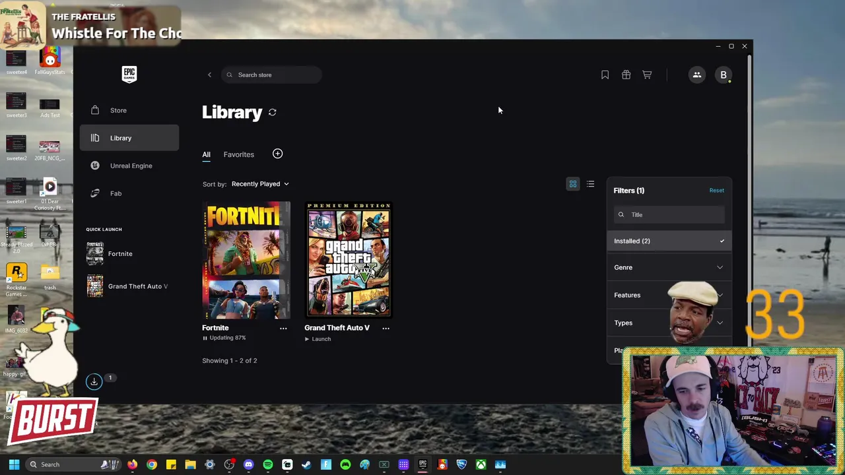Open the Windows Start menu

[14, 464]
